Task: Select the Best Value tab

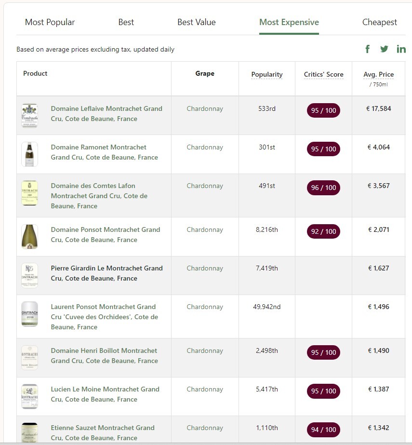Action: pyautogui.click(x=196, y=22)
